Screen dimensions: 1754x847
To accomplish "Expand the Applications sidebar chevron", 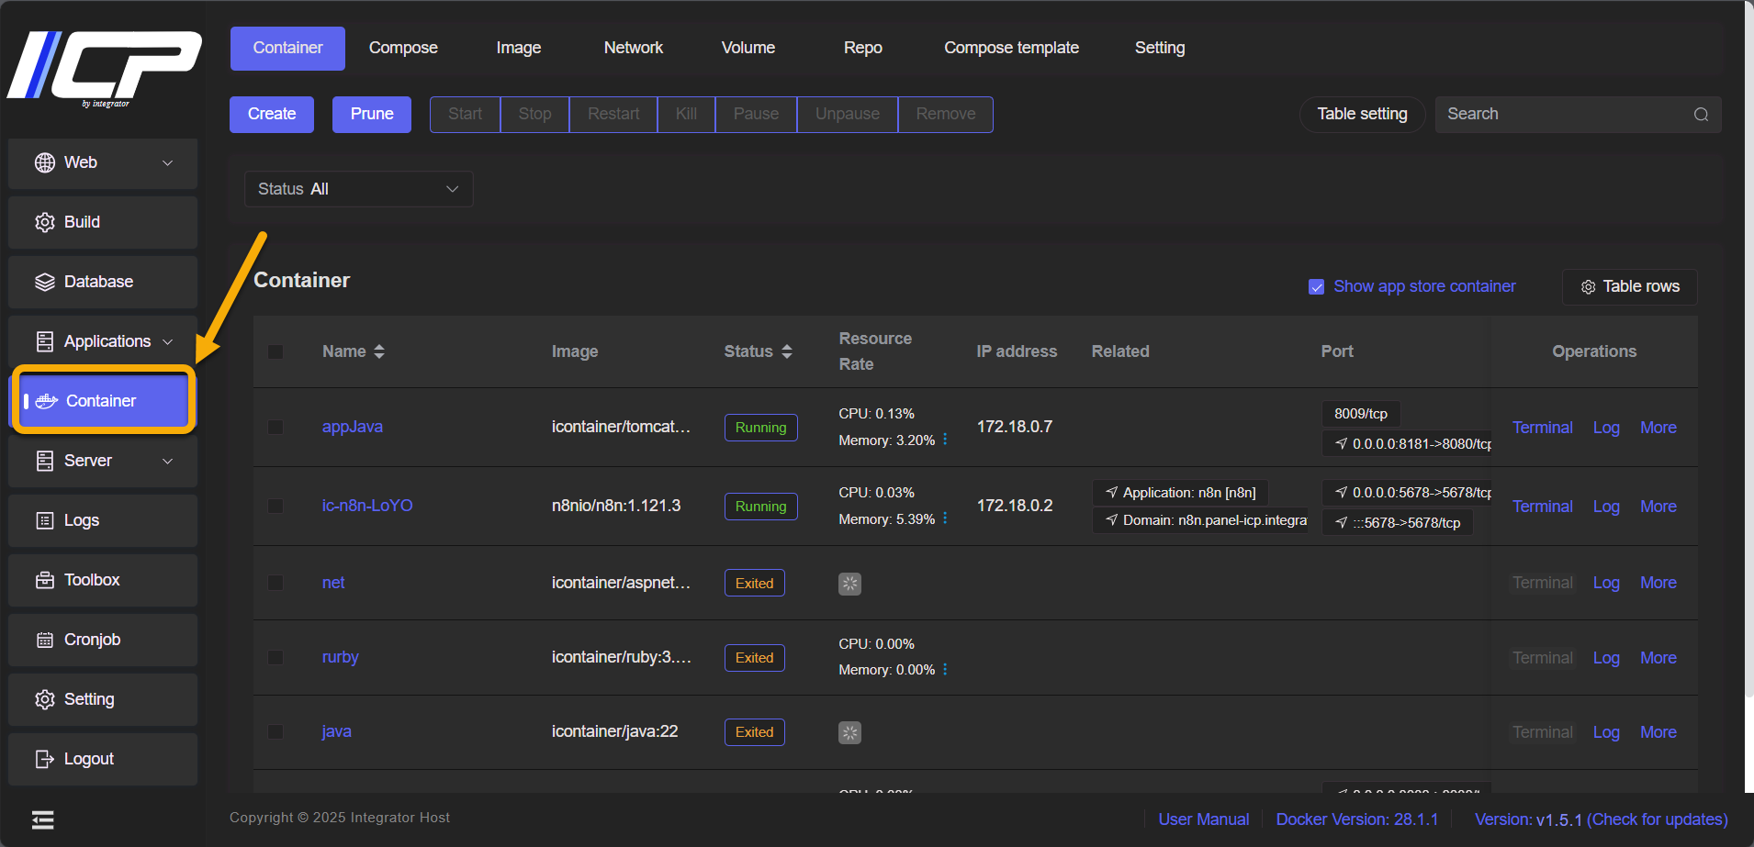I will 167,341.
